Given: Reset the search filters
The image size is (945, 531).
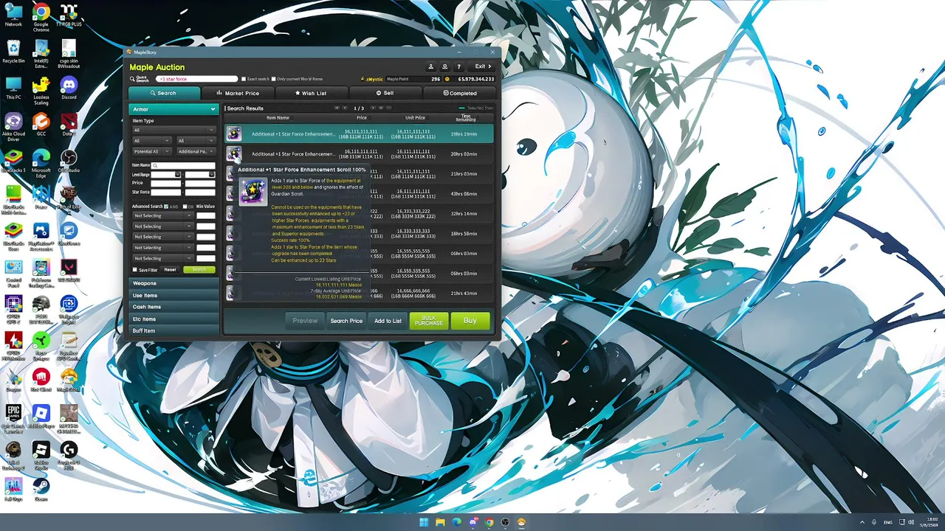Looking at the screenshot, I should click(170, 270).
